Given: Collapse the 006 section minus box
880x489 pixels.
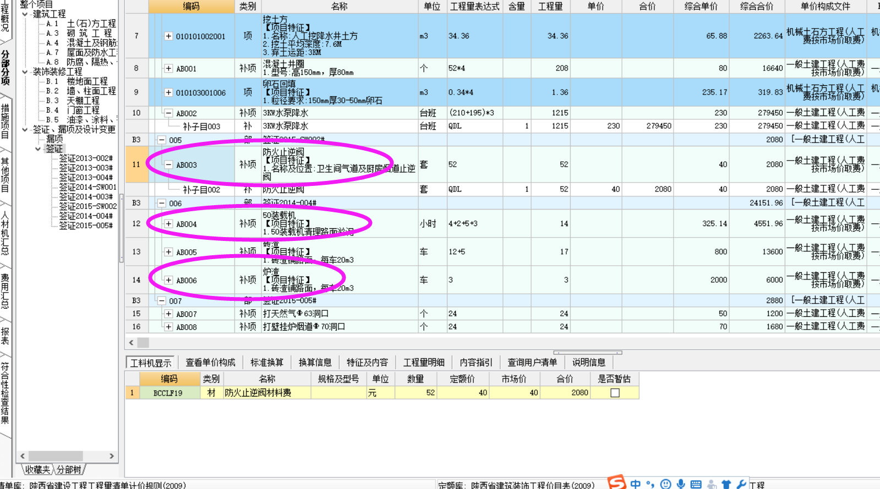Looking at the screenshot, I should coord(162,203).
